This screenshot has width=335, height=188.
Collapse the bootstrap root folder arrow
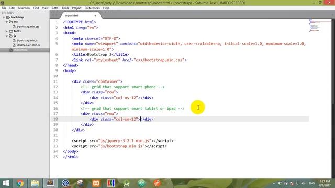(x=4, y=17)
